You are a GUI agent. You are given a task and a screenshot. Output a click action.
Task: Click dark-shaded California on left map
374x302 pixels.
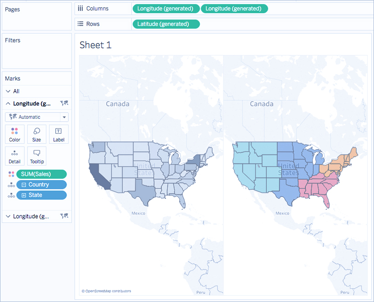[99, 173]
